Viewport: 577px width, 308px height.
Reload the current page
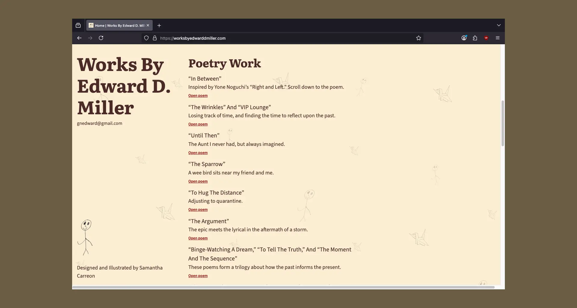[x=101, y=38]
